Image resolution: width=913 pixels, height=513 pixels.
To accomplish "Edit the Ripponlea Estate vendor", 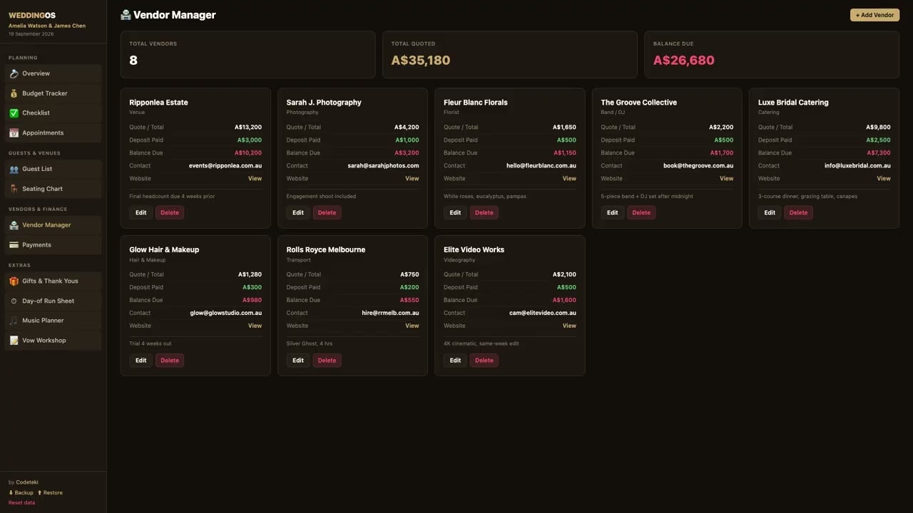I will pos(141,212).
